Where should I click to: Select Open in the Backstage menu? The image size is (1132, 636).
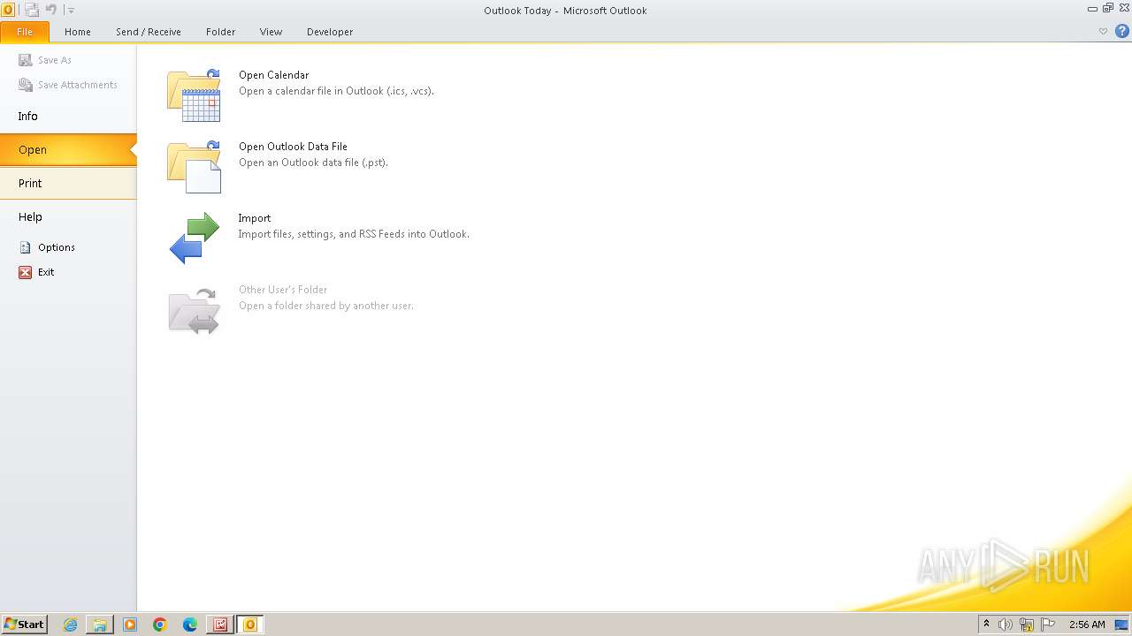(x=68, y=149)
